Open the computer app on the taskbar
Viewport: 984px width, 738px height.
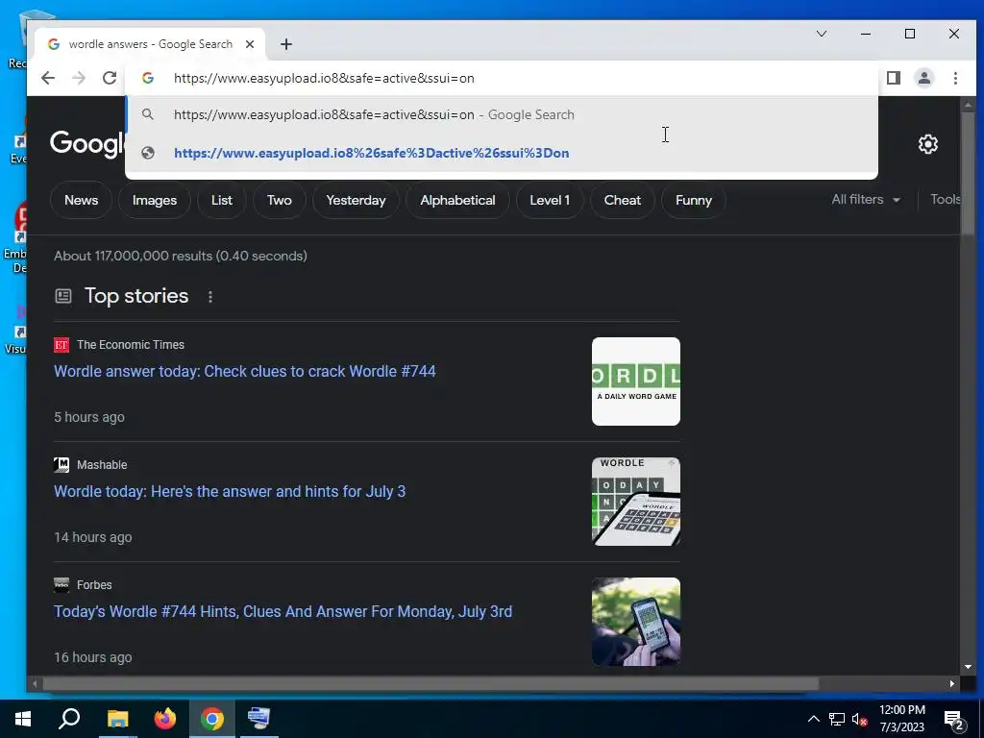click(x=259, y=719)
